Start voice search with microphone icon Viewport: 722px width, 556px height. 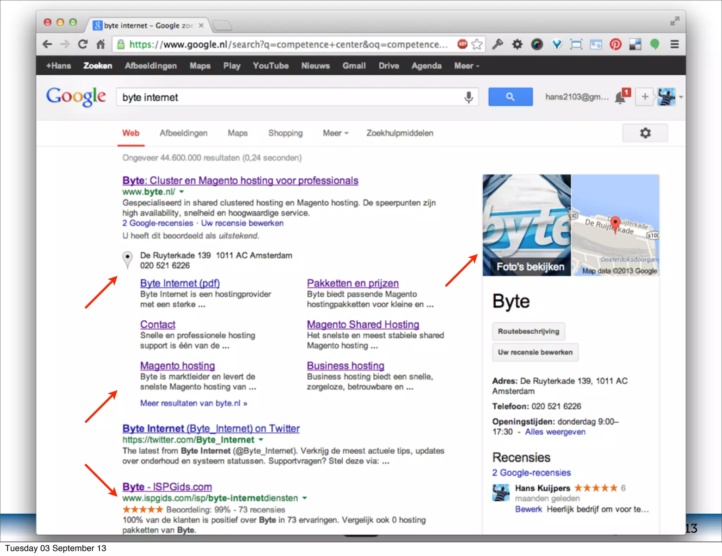pyautogui.click(x=469, y=97)
